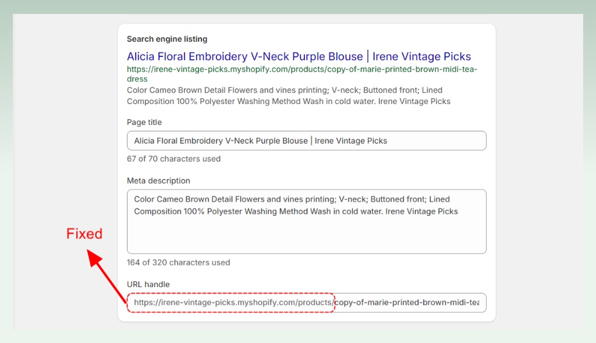This screenshot has width=596, height=343.
Task: Click the URL handle label
Action: (148, 284)
